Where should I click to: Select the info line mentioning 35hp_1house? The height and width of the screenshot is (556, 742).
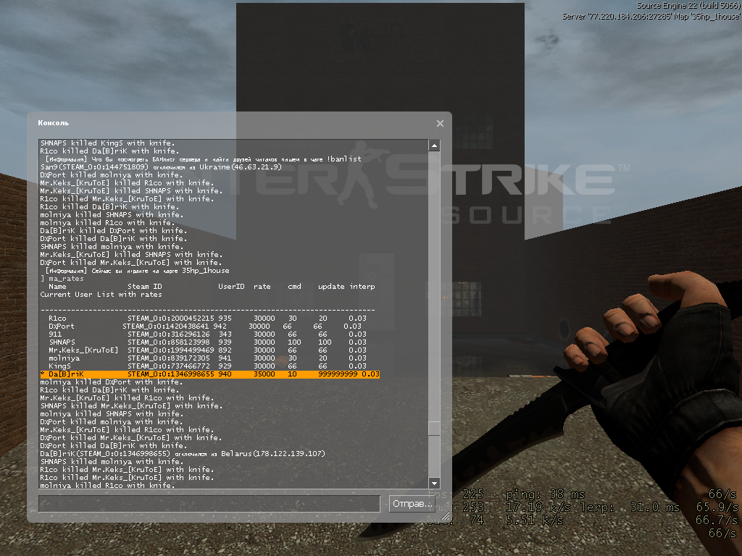pos(137,271)
